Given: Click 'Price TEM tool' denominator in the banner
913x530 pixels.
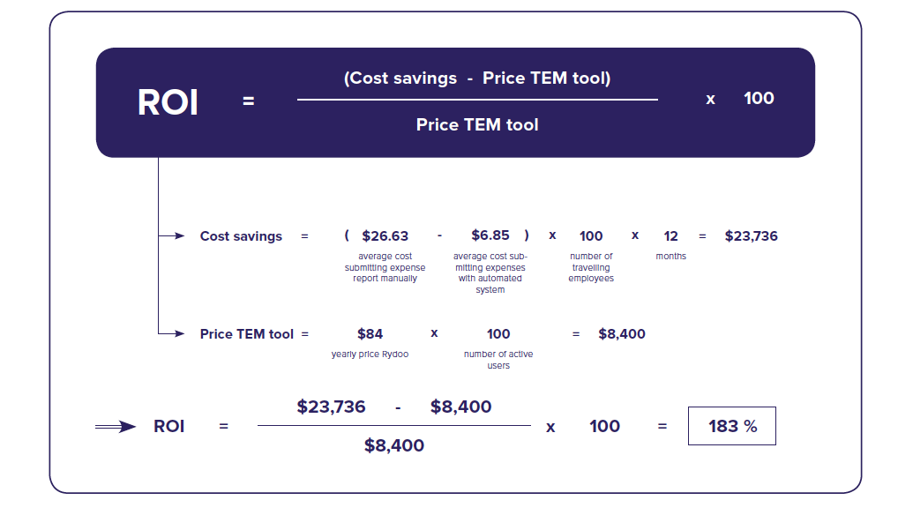Looking at the screenshot, I should click(477, 124).
